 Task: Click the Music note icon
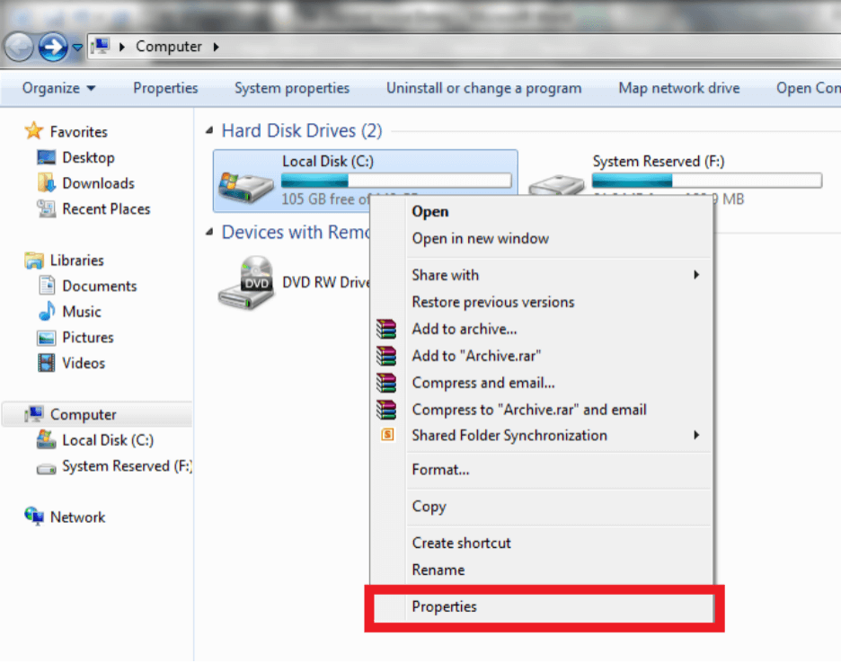[x=47, y=311]
